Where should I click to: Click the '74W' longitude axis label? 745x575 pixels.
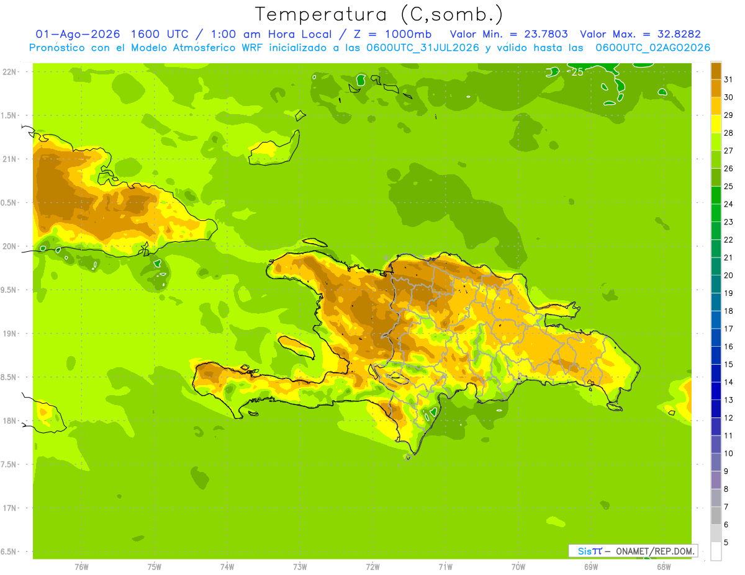pos(227,567)
